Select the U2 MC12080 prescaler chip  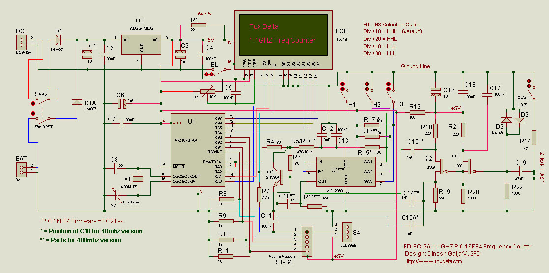(346, 172)
